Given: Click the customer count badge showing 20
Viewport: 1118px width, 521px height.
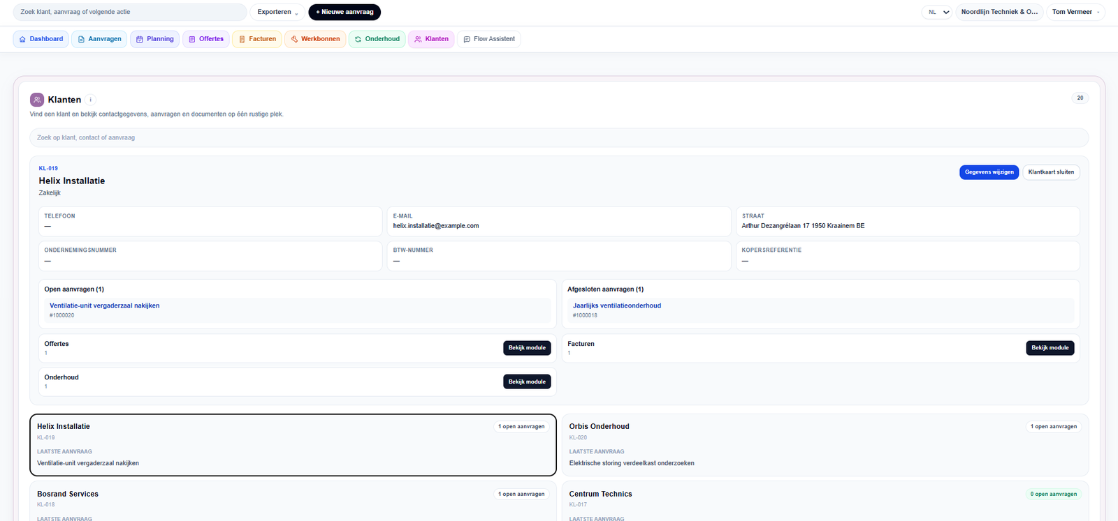Looking at the screenshot, I should (x=1080, y=98).
